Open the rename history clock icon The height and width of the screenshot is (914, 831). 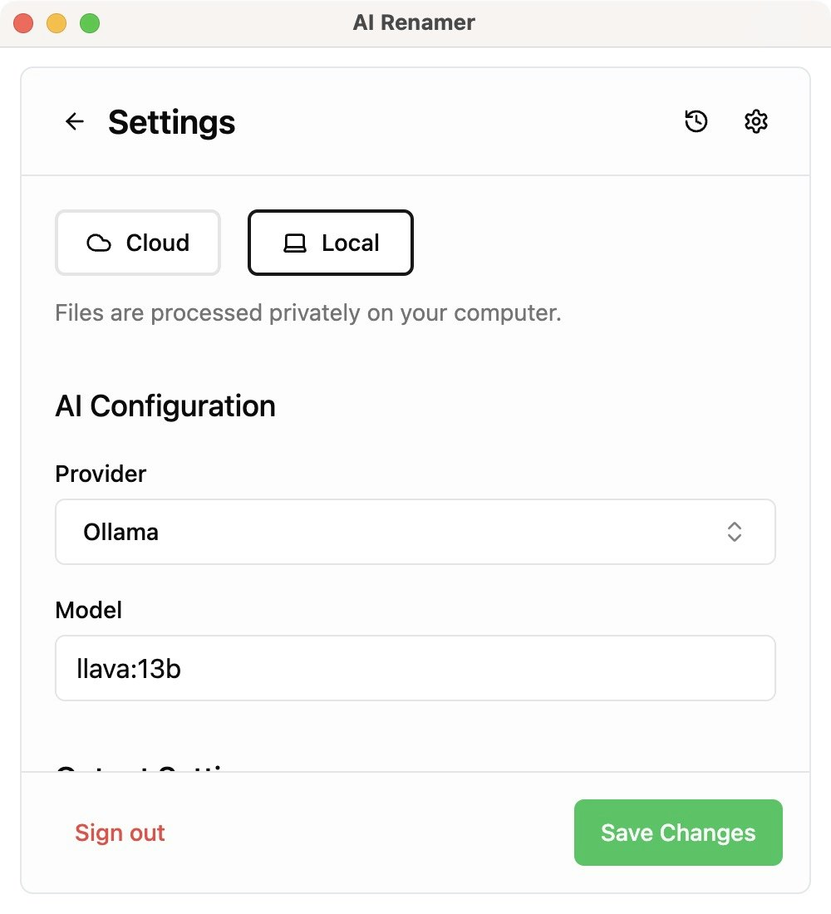point(696,122)
